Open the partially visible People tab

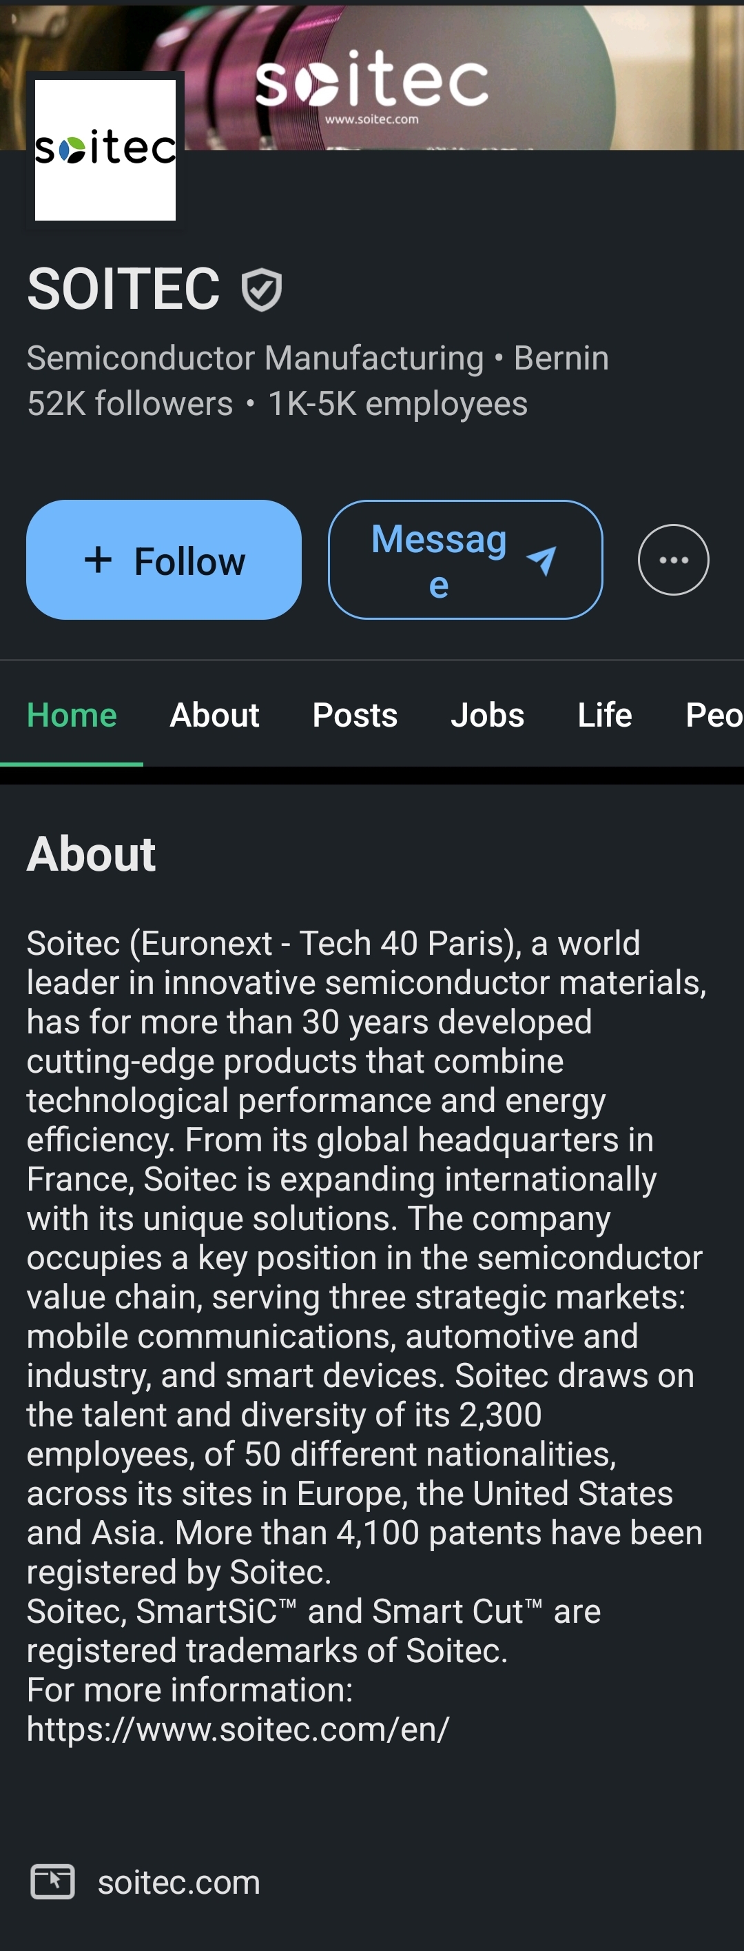713,715
